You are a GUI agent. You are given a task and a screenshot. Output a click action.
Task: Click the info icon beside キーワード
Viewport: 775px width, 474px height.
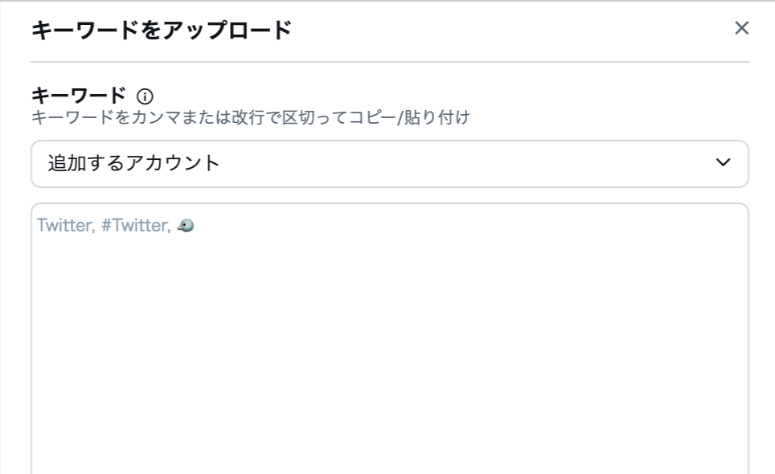[x=145, y=96]
